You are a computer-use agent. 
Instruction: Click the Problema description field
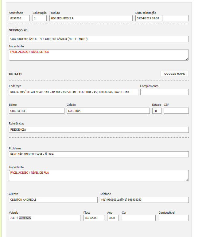(x=99, y=154)
